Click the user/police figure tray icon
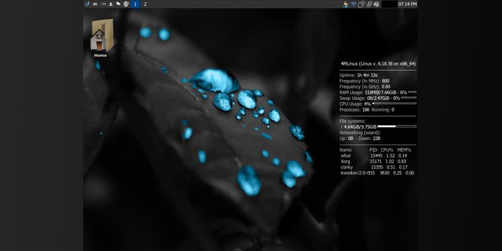This screenshot has height=251, width=502. (345, 4)
